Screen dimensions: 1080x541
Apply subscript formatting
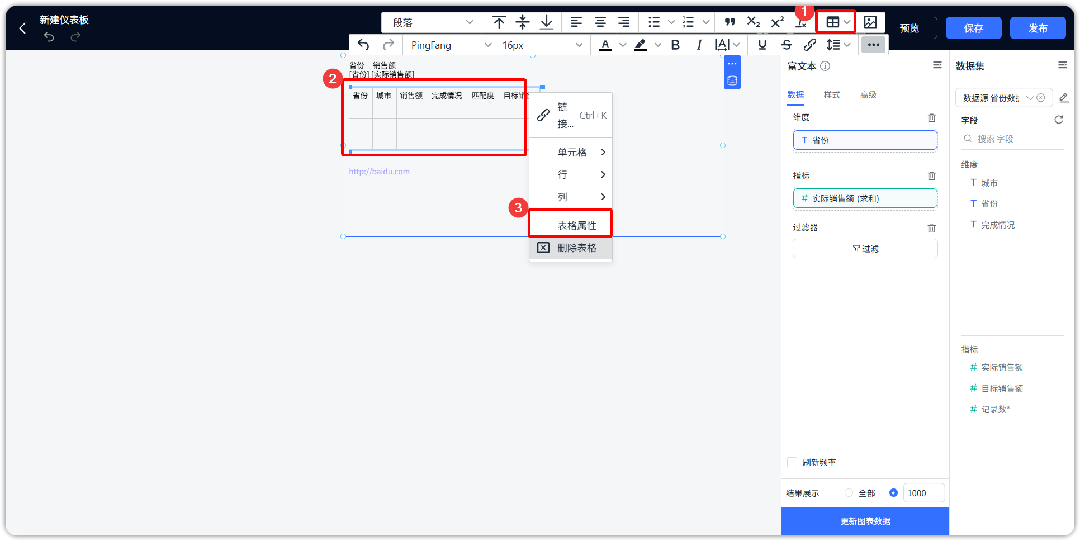754,22
